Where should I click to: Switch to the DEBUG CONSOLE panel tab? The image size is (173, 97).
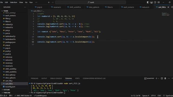click(56, 78)
